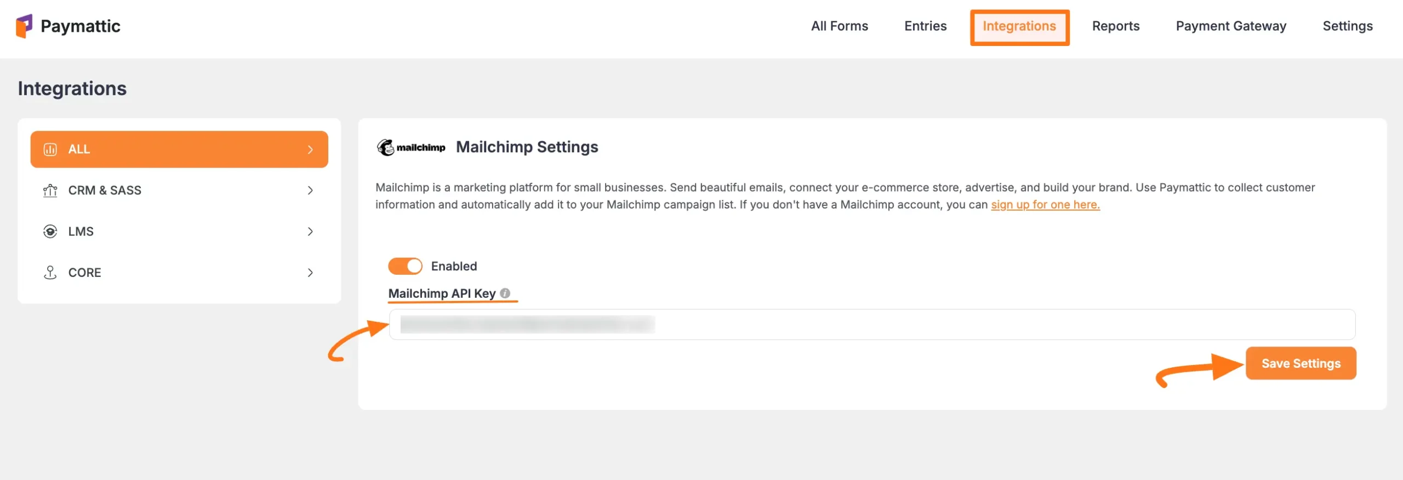The height and width of the screenshot is (480, 1403).
Task: Follow the 'sign up for one here' link
Action: pos(1045,205)
